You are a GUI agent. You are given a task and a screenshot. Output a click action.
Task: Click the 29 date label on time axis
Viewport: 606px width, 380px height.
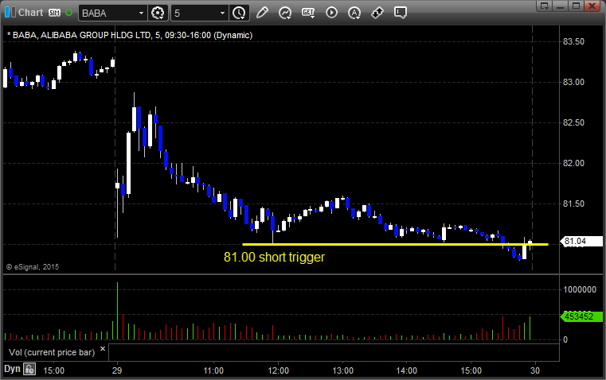(117, 370)
